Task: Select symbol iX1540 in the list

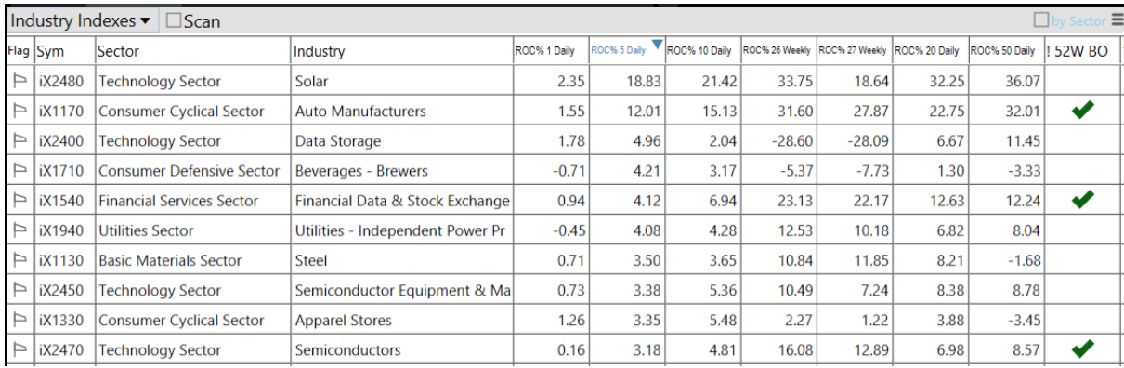Action: pyautogui.click(x=61, y=201)
